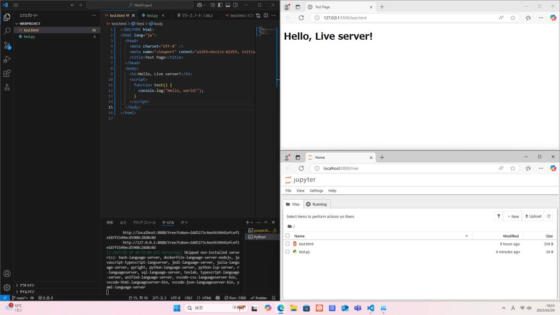Switch to the Running tab in Jupyter
This screenshot has width=560, height=315.
tap(317, 204)
